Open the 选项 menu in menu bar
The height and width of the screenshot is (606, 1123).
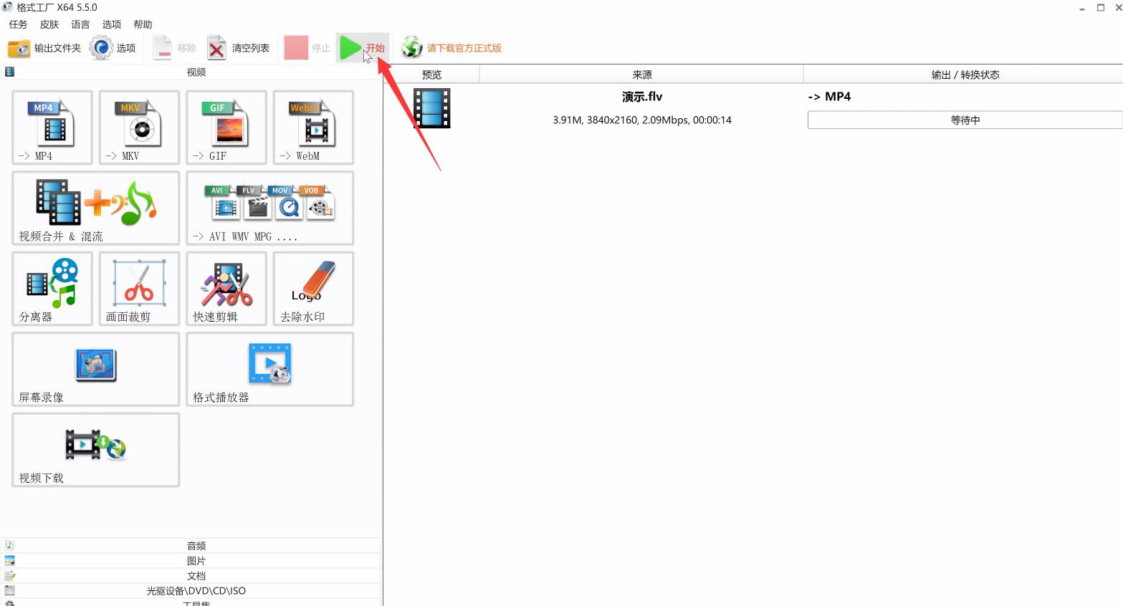click(111, 24)
